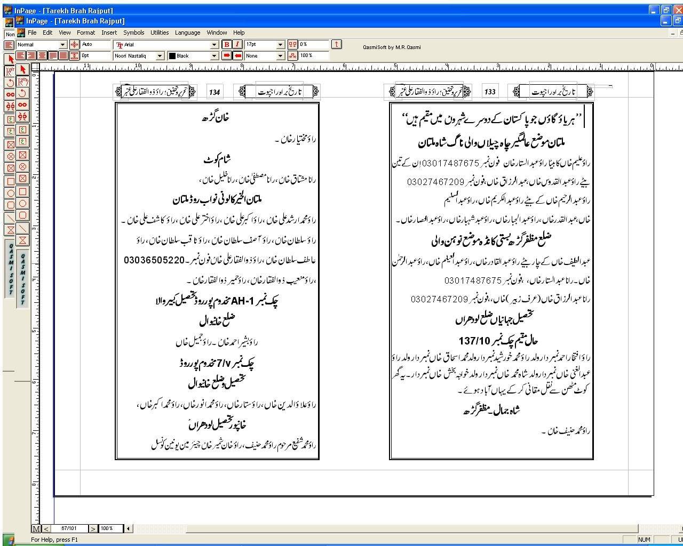The width and height of the screenshot is (683, 546).
Task: Toggle Bold formatting button
Action: pyautogui.click(x=227, y=45)
